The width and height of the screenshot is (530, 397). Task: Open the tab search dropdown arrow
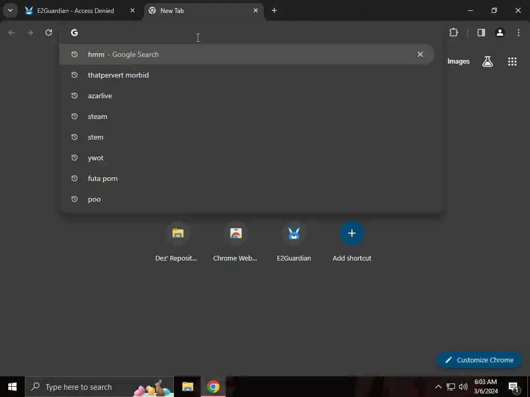click(10, 10)
